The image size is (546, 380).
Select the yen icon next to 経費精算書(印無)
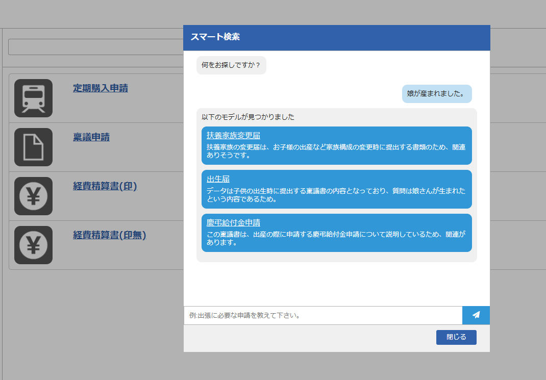pos(33,245)
